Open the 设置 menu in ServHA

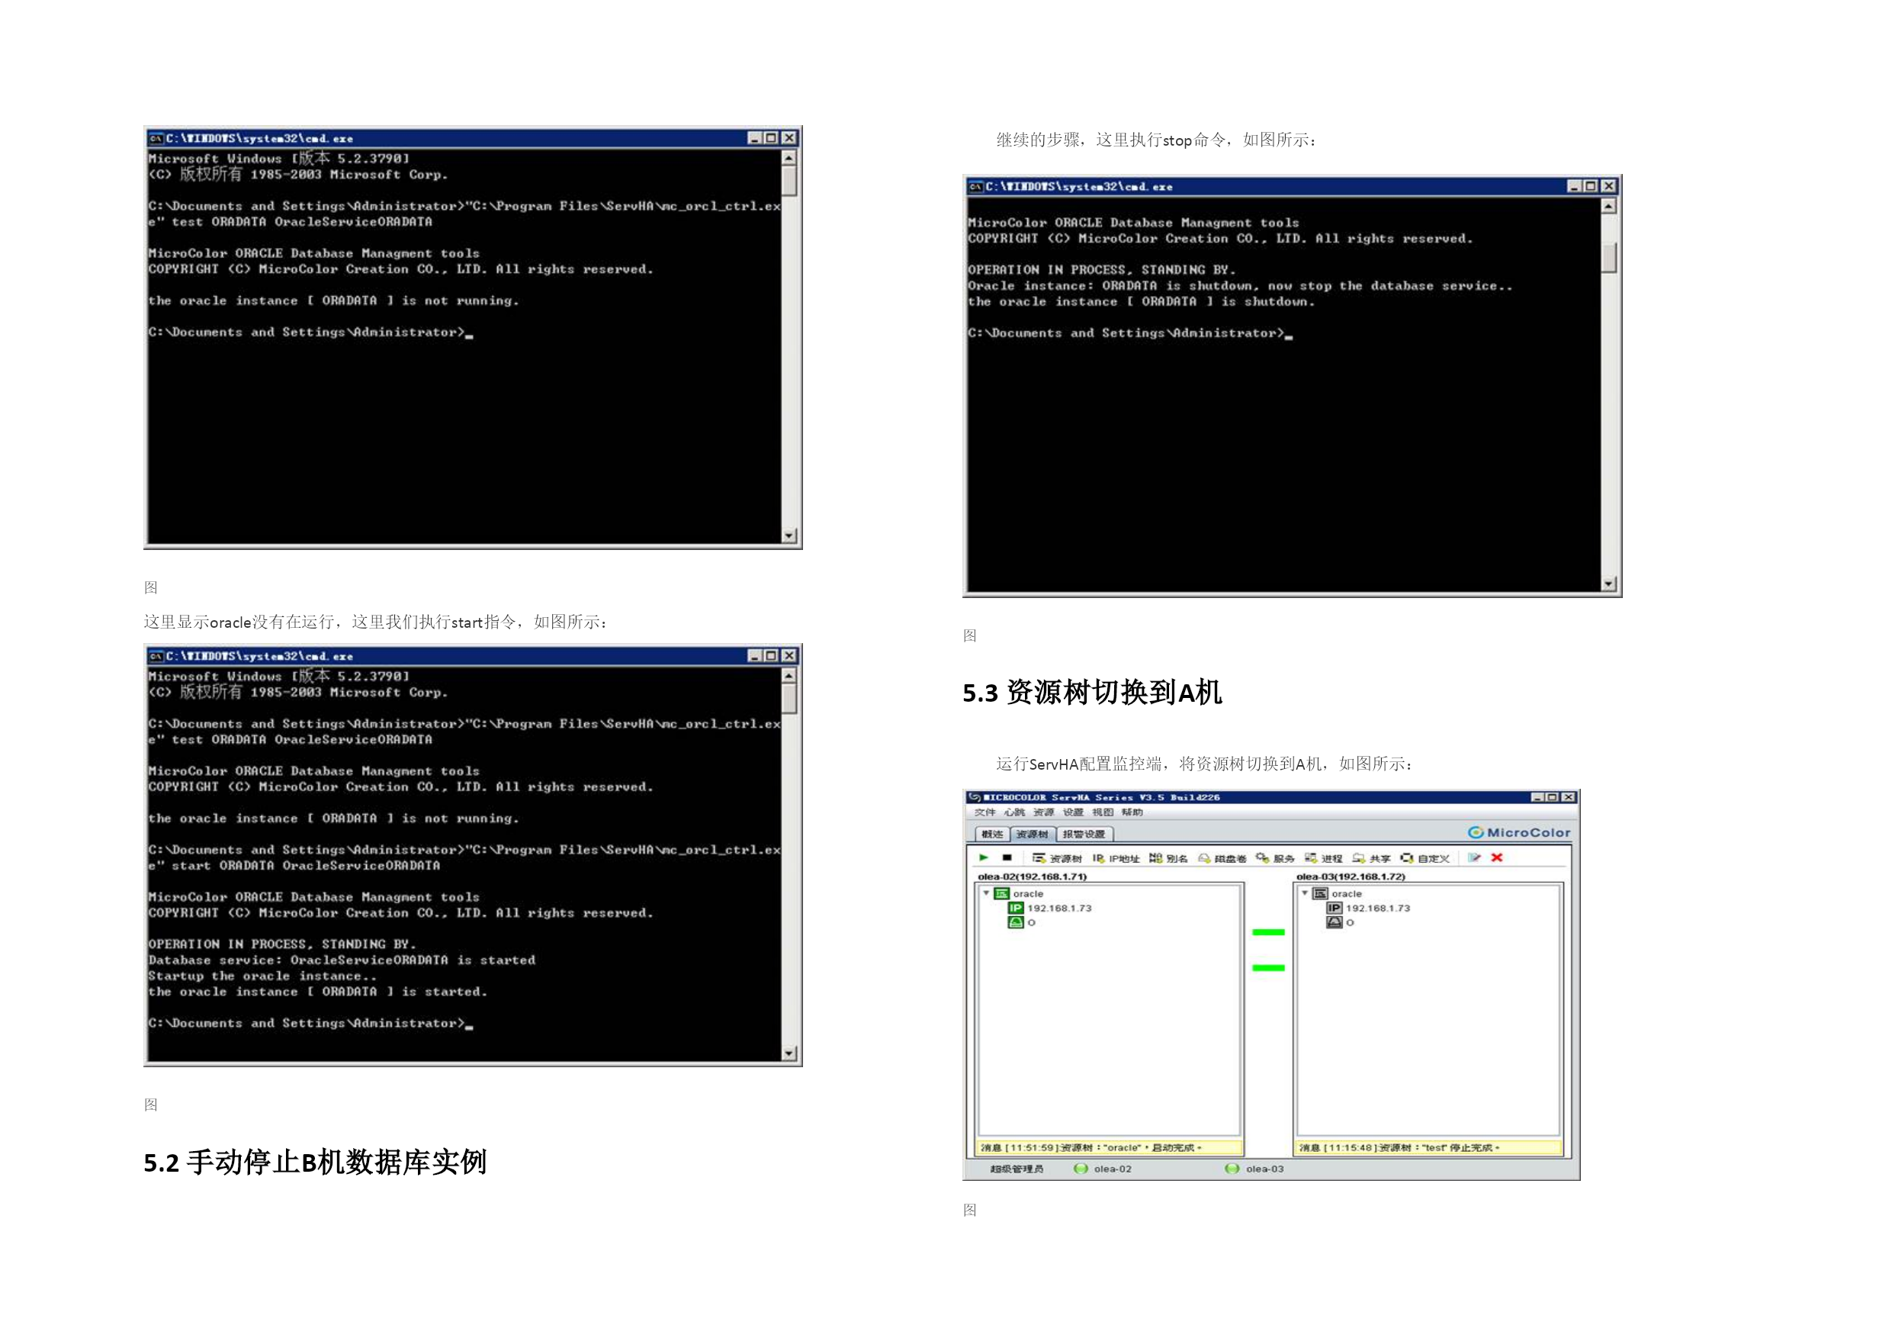[x=1073, y=812]
